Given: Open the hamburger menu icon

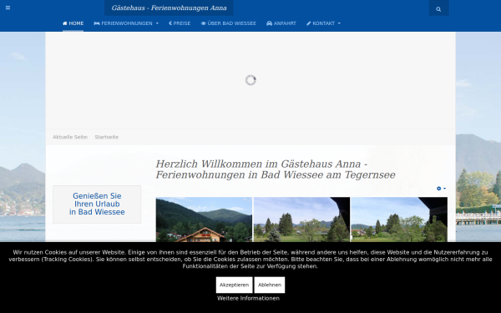Looking at the screenshot, I should coord(8,8).
